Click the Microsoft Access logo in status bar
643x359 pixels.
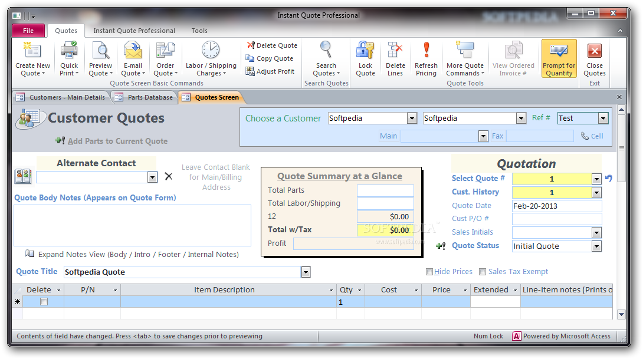[x=516, y=336]
